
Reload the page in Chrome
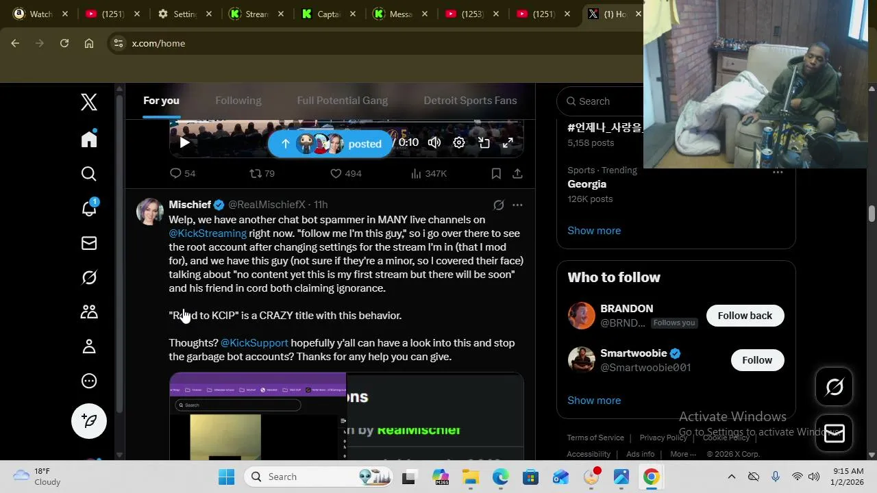64,43
